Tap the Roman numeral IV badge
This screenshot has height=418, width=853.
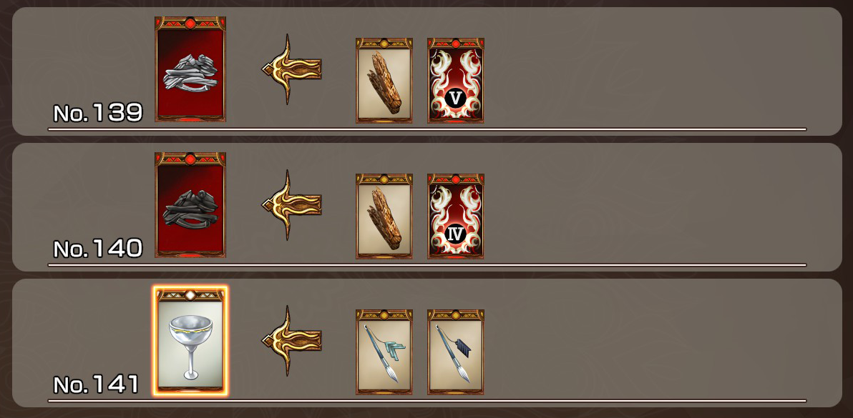click(x=456, y=234)
